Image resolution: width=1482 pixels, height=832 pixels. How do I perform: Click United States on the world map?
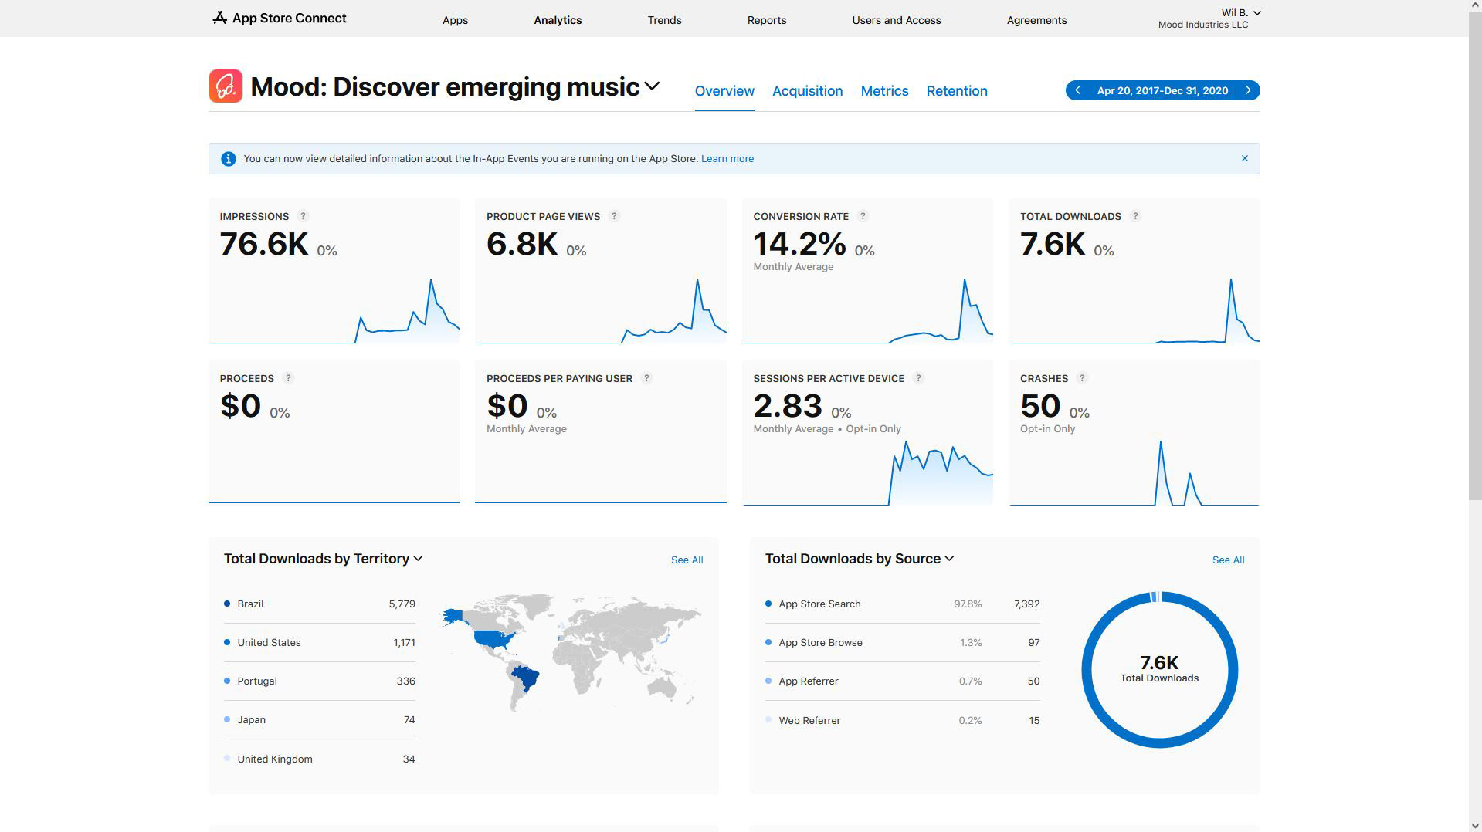[x=493, y=639]
